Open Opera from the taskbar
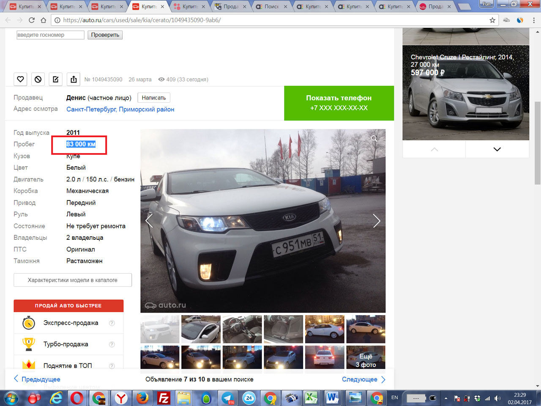This screenshot has height=406, width=541. pyautogui.click(x=77, y=398)
